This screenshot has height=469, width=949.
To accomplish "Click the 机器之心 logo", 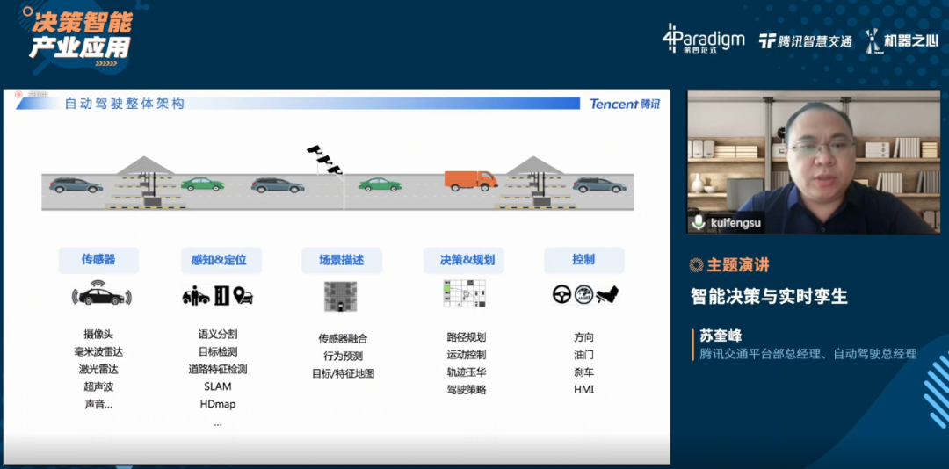I will 902,40.
